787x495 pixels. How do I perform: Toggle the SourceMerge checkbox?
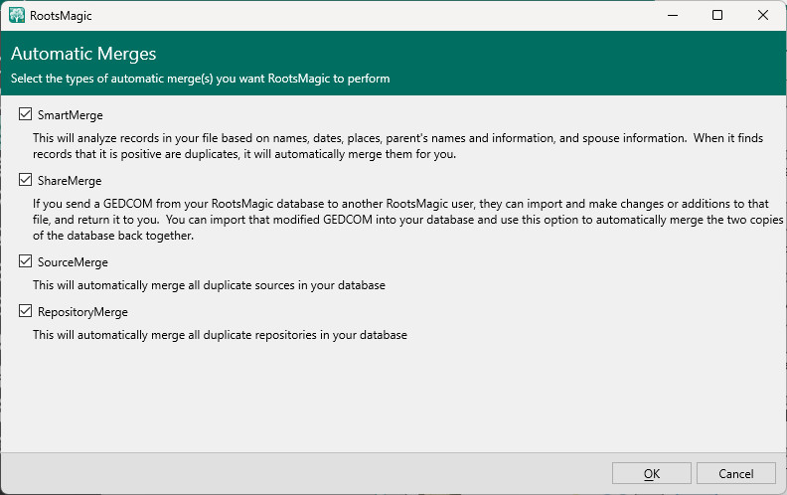(x=25, y=262)
